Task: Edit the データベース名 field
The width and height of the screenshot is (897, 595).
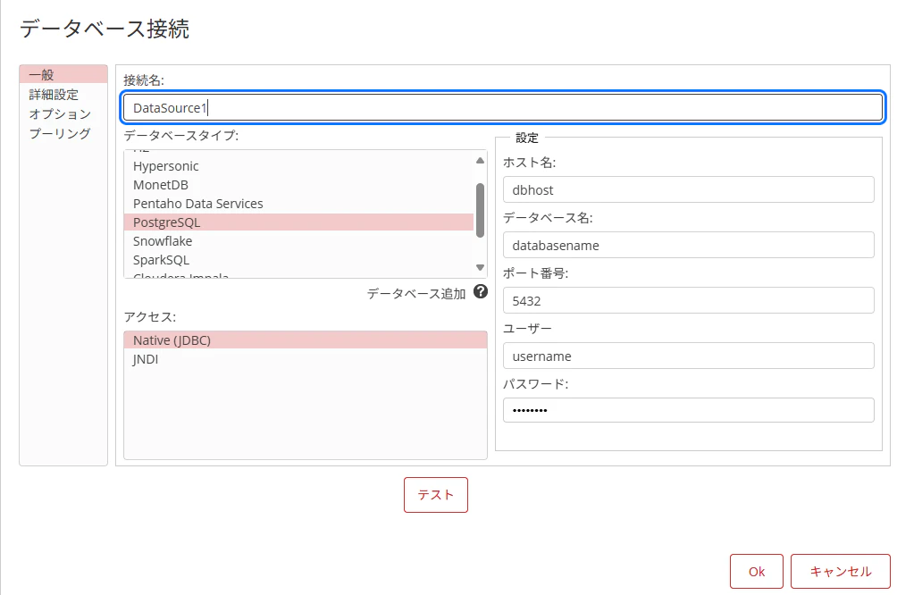Action: pyautogui.click(x=689, y=245)
